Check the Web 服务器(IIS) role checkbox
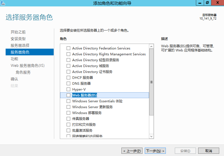The width and height of the screenshot is (224, 156). click(68, 95)
